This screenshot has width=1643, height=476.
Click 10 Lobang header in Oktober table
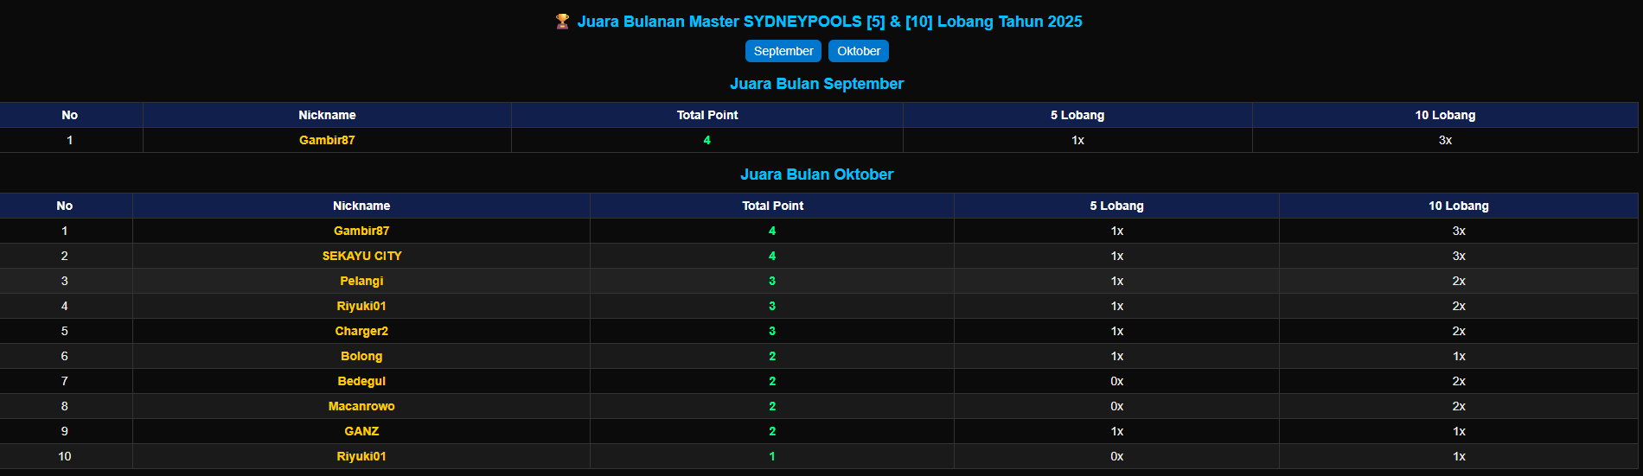click(x=1458, y=206)
